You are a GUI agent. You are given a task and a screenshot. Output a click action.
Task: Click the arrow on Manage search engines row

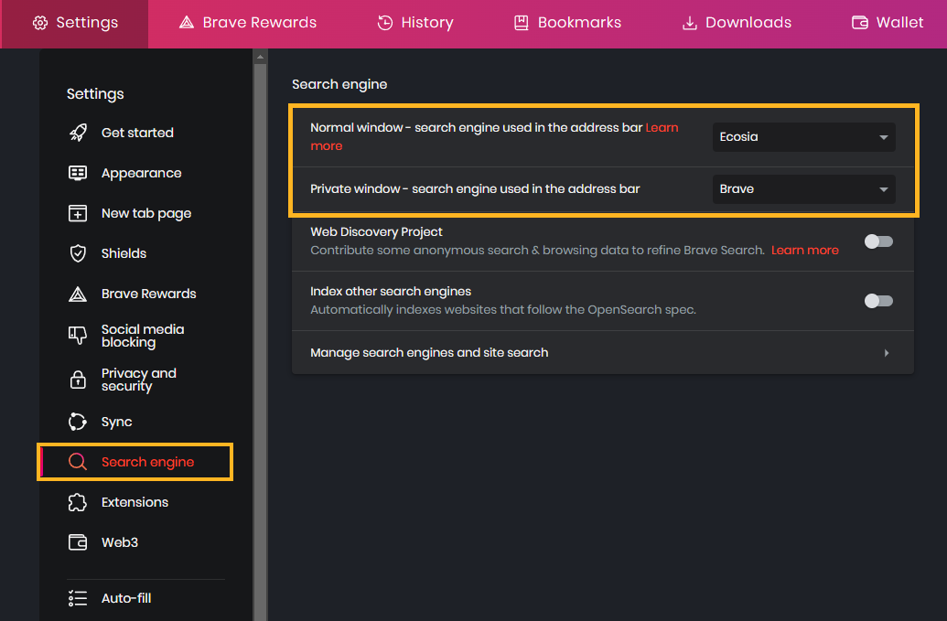[886, 353]
